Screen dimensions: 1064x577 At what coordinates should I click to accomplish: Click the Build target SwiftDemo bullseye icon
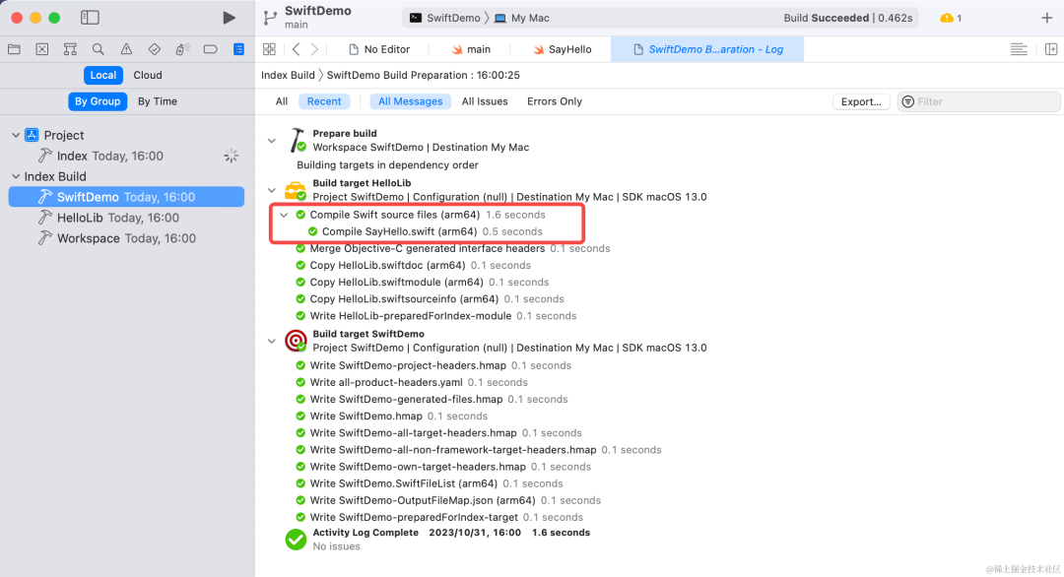[296, 341]
